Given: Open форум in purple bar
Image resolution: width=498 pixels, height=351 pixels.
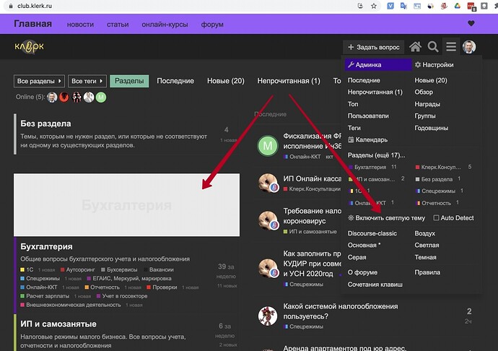Looking at the screenshot, I should click(x=212, y=25).
